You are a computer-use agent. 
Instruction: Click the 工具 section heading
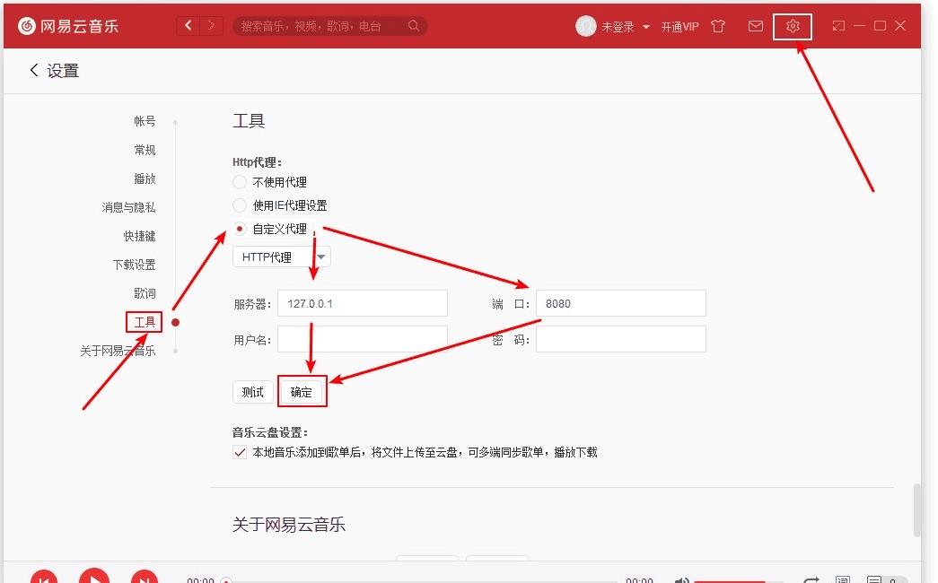[249, 121]
